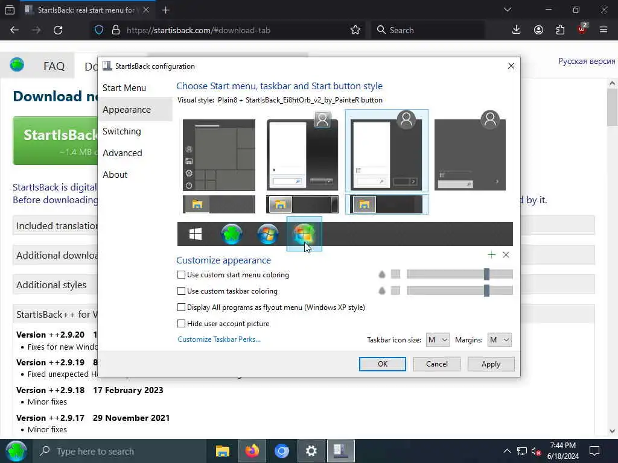The width and height of the screenshot is (618, 463).
Task: Select the Windows 7 blue orb start button
Action: [x=268, y=234]
